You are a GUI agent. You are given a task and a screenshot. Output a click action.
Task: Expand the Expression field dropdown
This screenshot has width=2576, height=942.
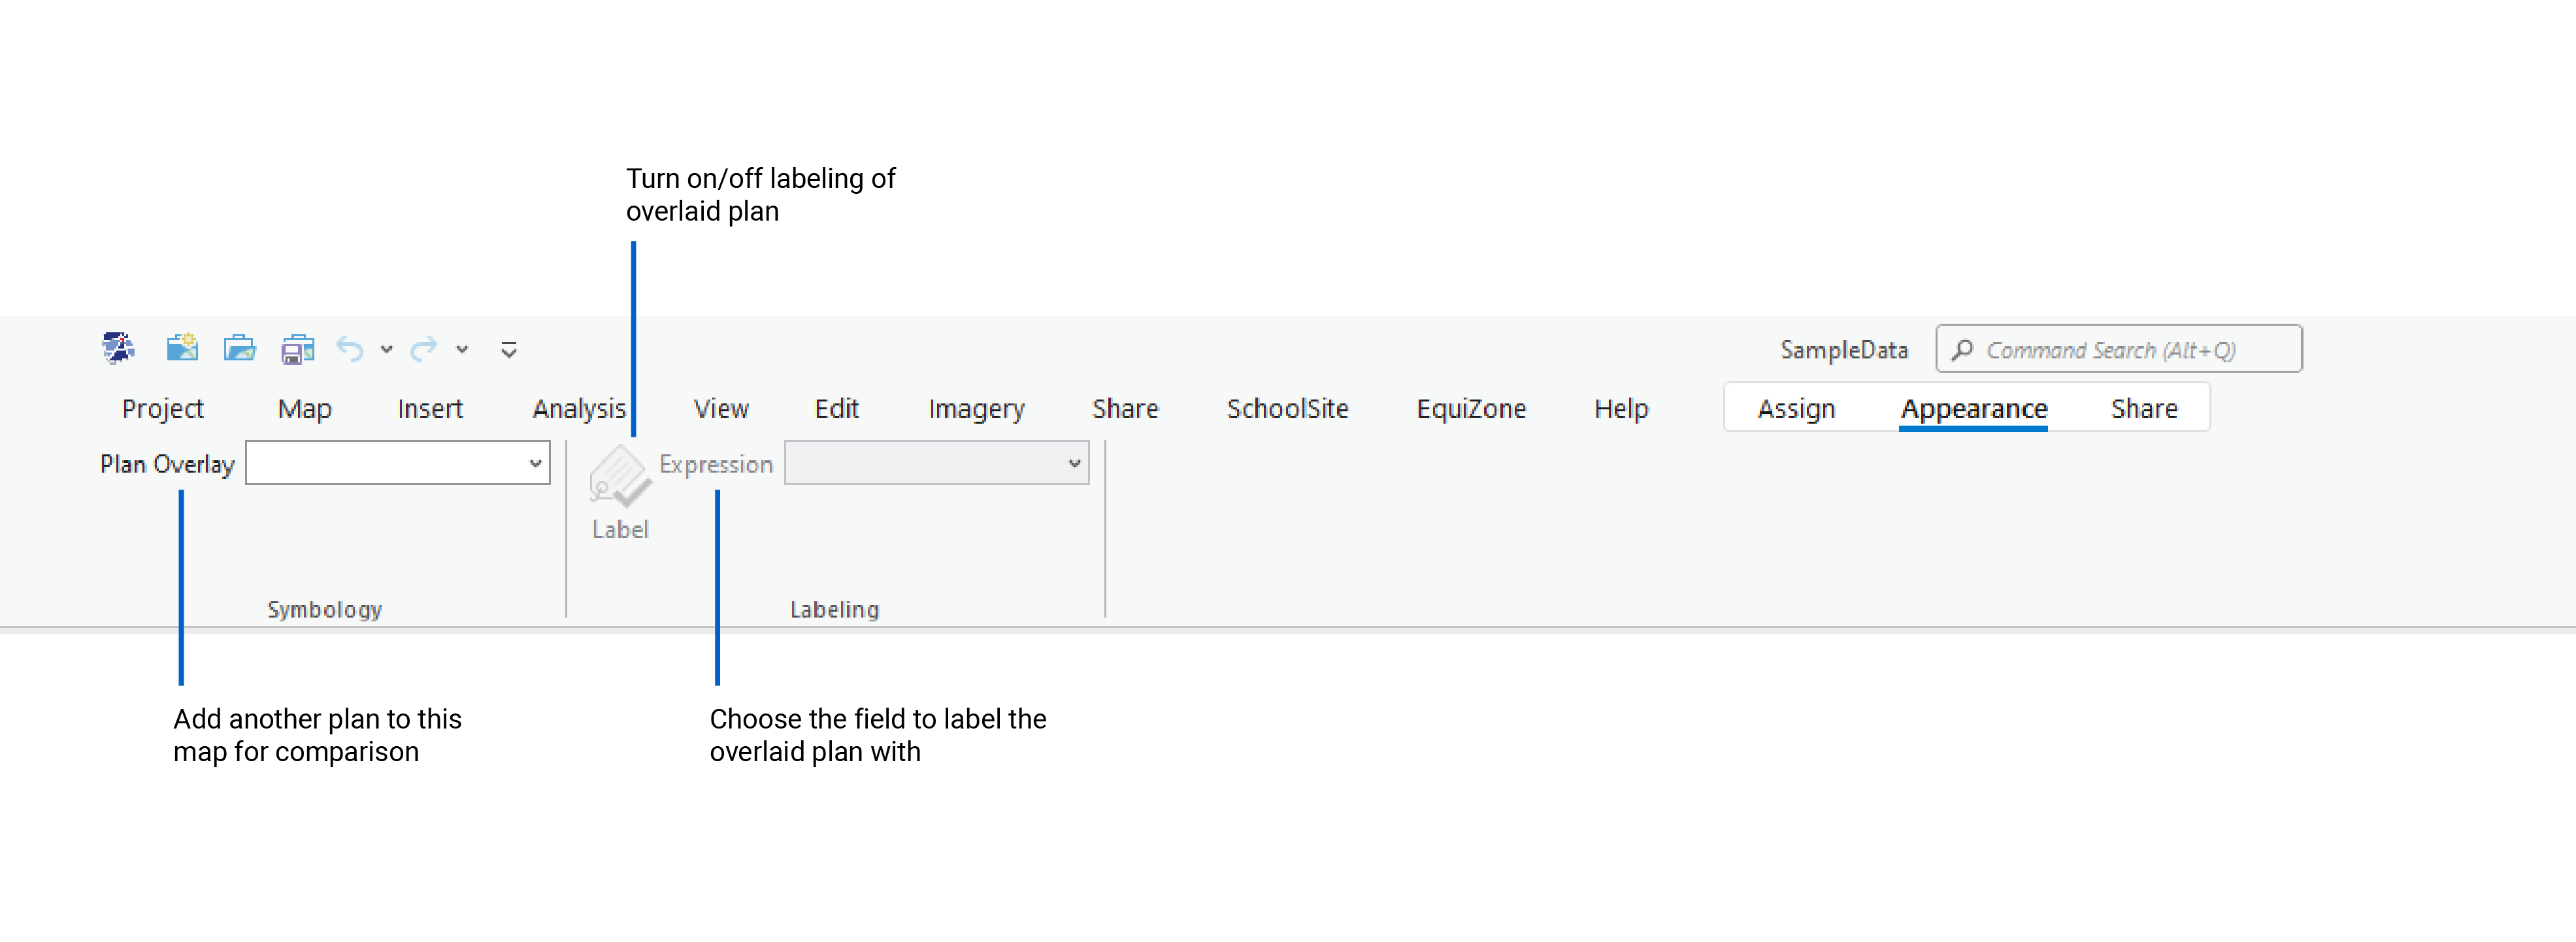1074,463
